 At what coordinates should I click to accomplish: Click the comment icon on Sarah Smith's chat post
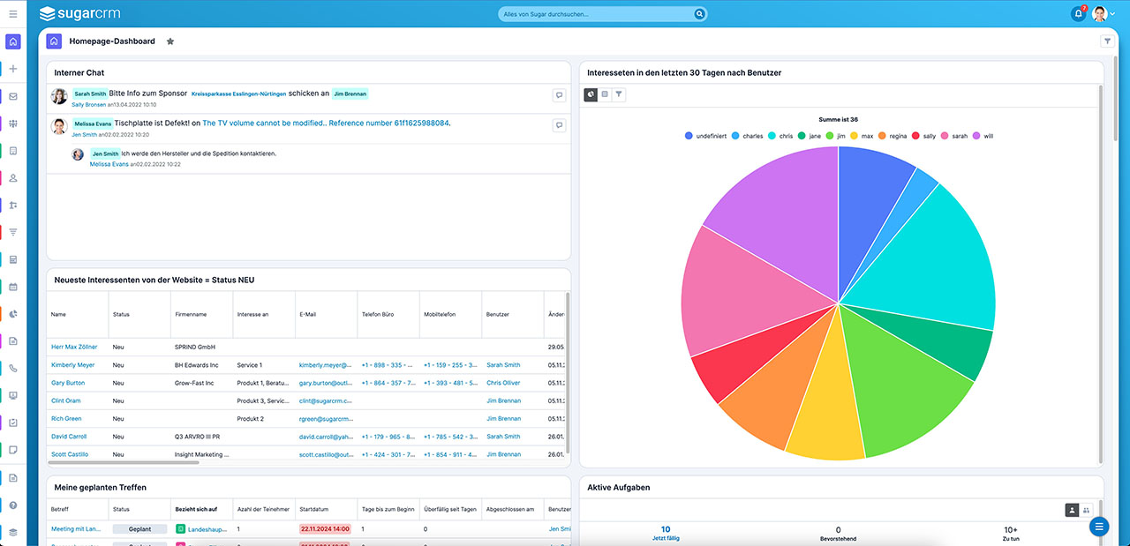coord(559,95)
